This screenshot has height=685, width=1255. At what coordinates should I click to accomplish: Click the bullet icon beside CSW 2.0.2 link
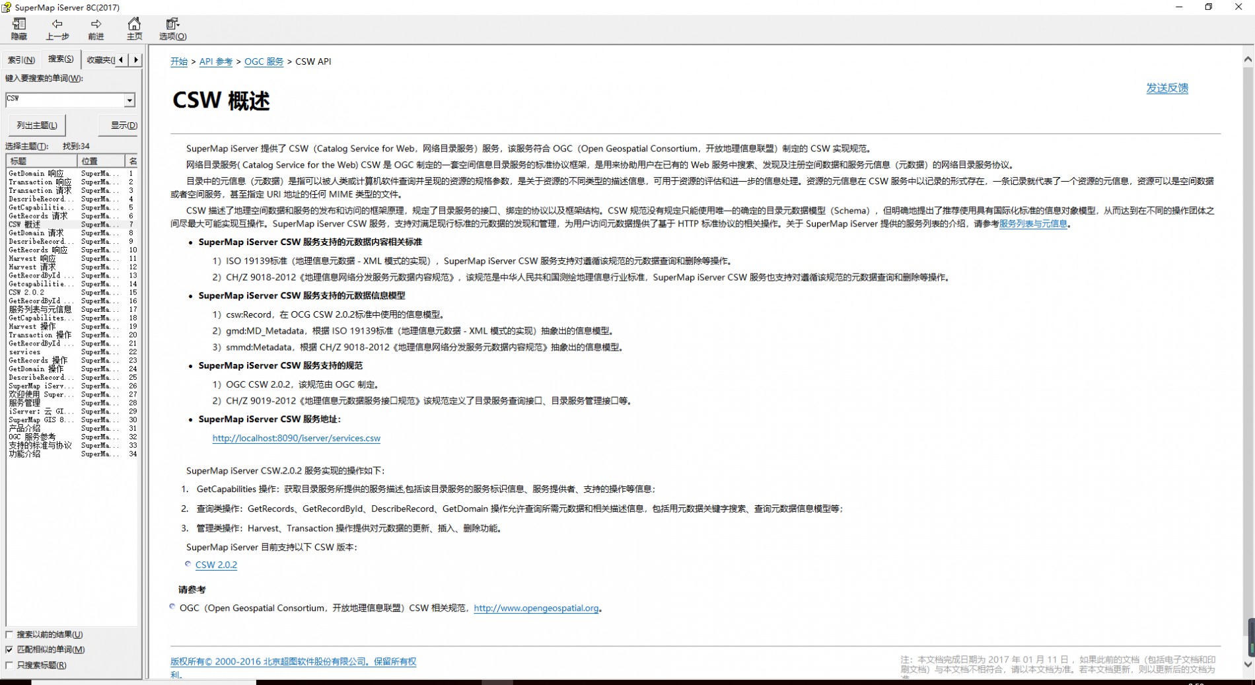(x=188, y=564)
